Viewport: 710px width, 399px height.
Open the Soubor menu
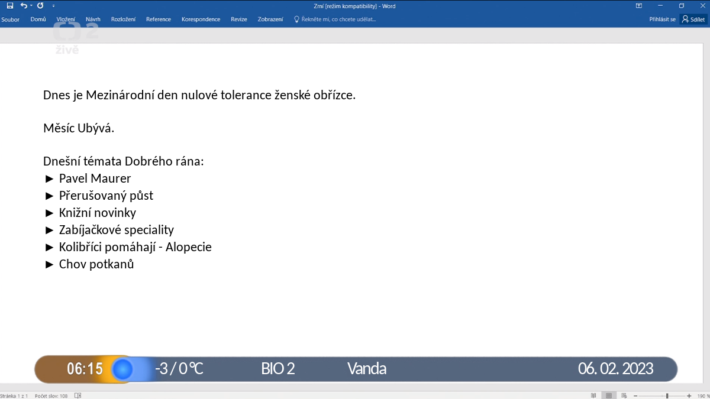coord(10,20)
